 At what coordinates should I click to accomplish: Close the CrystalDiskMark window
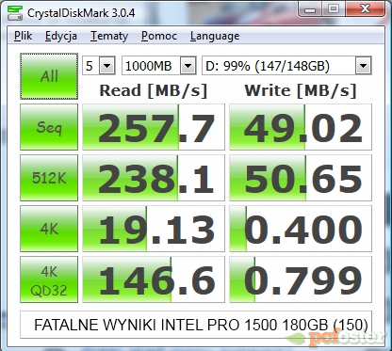(365, 9)
